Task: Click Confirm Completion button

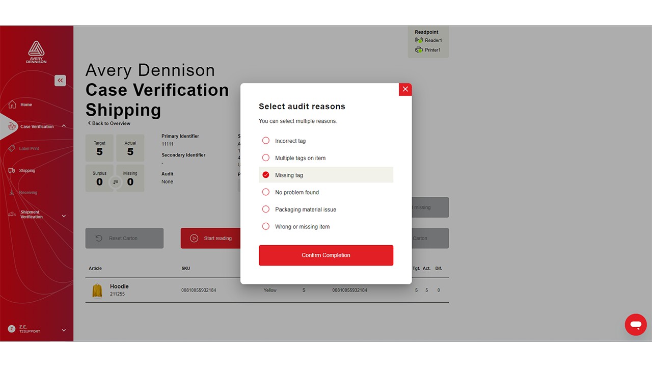Action: coord(326,255)
